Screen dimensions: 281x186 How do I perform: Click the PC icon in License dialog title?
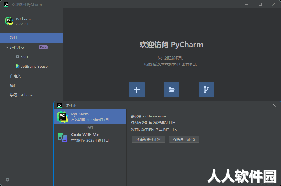(60, 105)
